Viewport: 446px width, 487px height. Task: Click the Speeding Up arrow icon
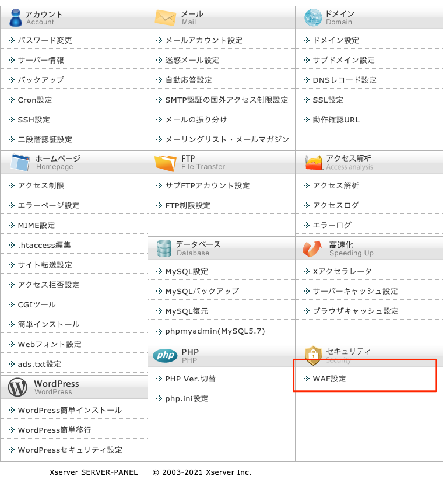[312, 249]
